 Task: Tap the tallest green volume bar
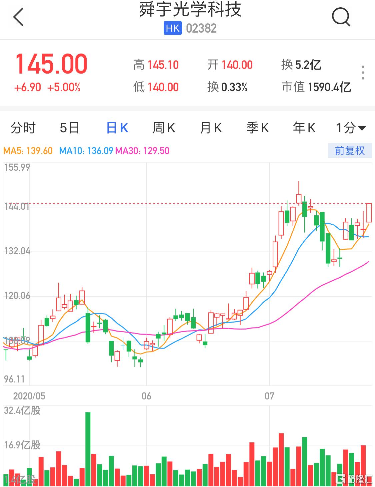[88, 449]
